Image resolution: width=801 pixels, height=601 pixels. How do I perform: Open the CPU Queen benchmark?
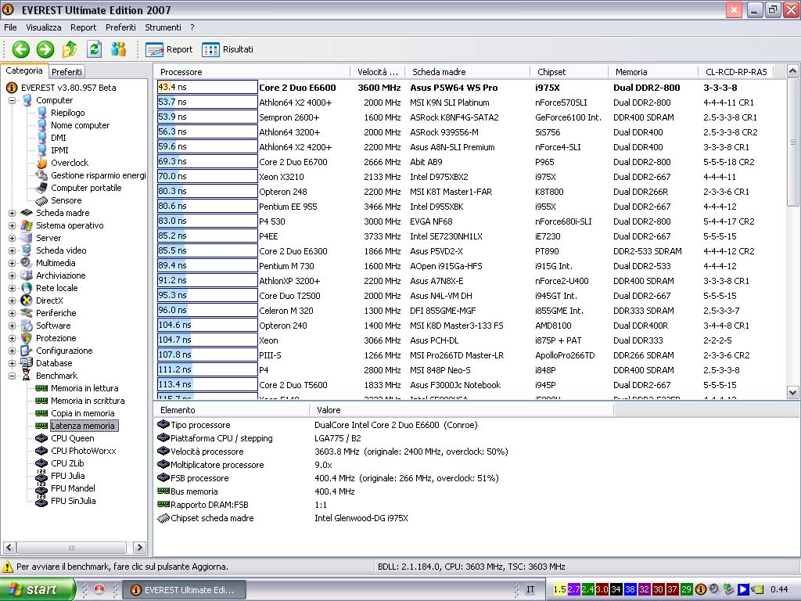coord(72,438)
